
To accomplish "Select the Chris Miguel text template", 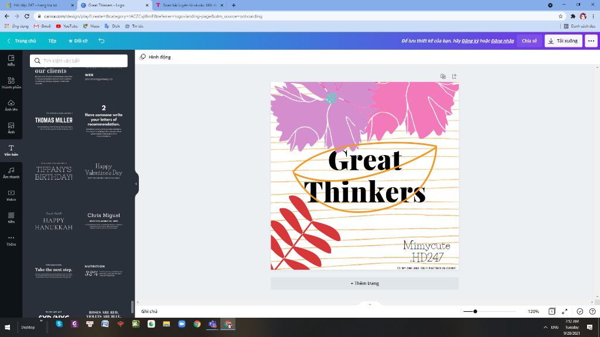I will point(104,221).
